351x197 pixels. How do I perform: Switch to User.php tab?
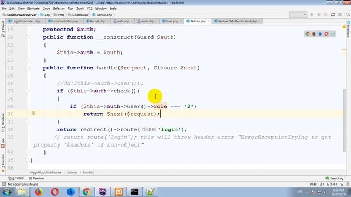(172, 21)
